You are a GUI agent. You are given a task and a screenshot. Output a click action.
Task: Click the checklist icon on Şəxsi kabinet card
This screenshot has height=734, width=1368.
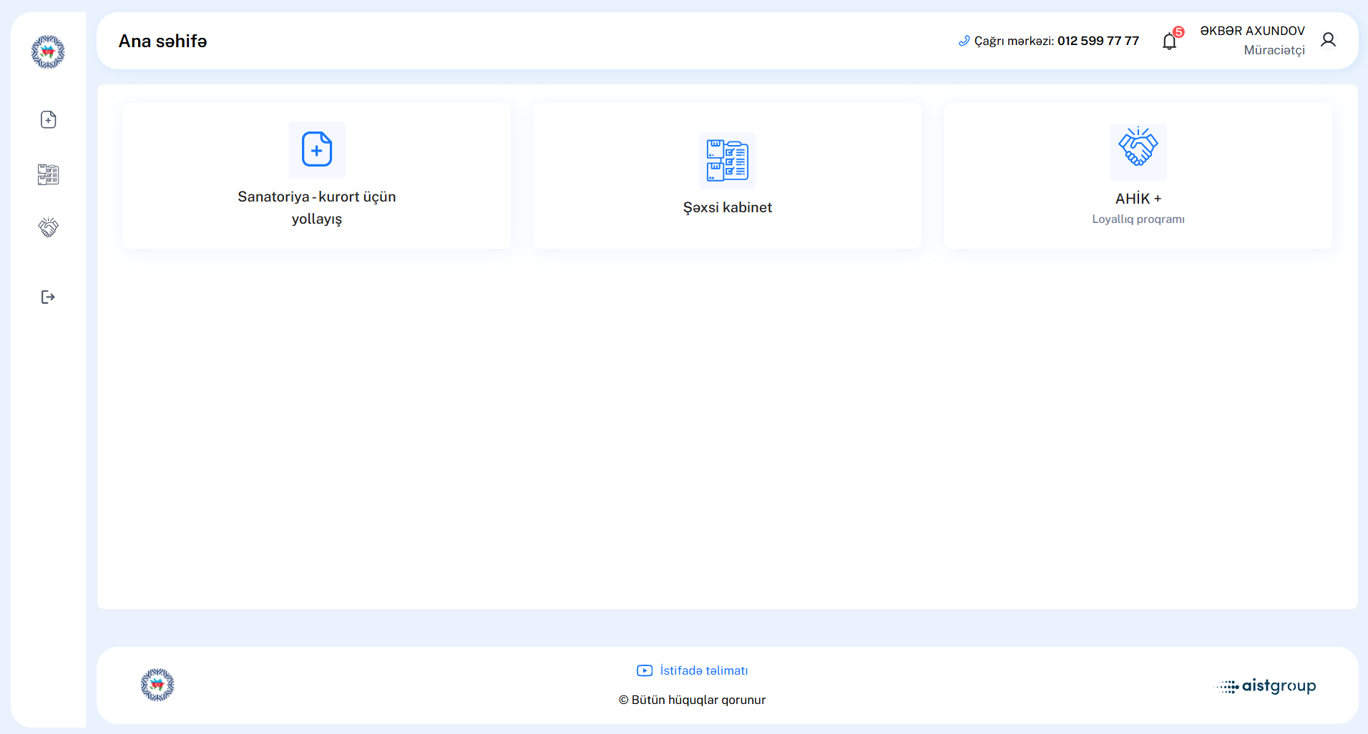tap(727, 160)
